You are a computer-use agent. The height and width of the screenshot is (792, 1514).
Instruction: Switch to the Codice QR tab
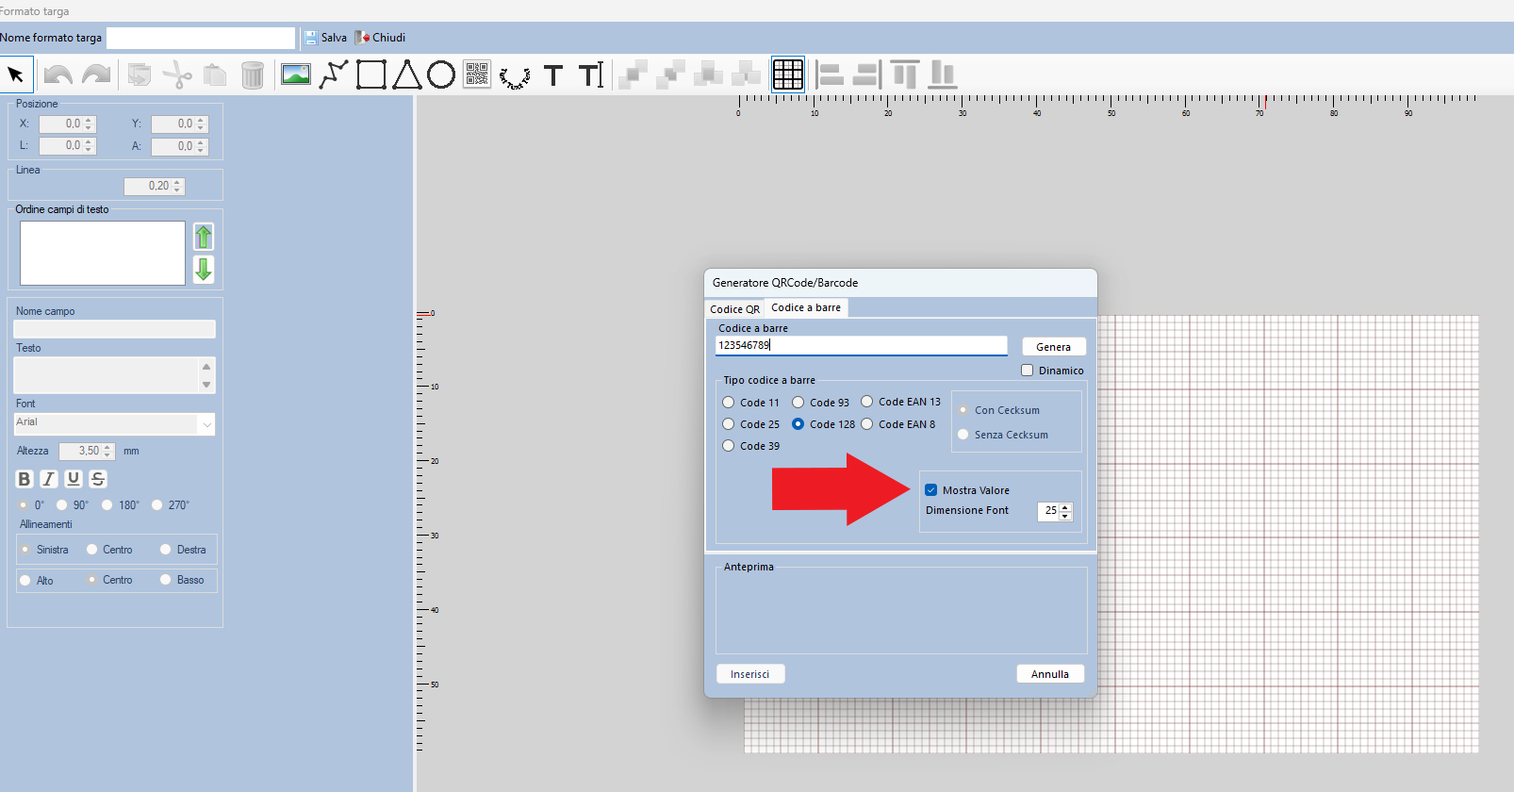coord(734,309)
